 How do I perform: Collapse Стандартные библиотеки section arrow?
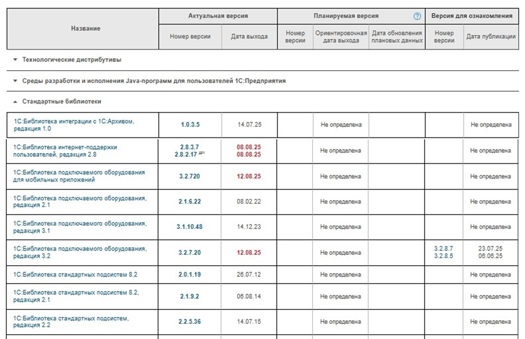click(x=15, y=101)
